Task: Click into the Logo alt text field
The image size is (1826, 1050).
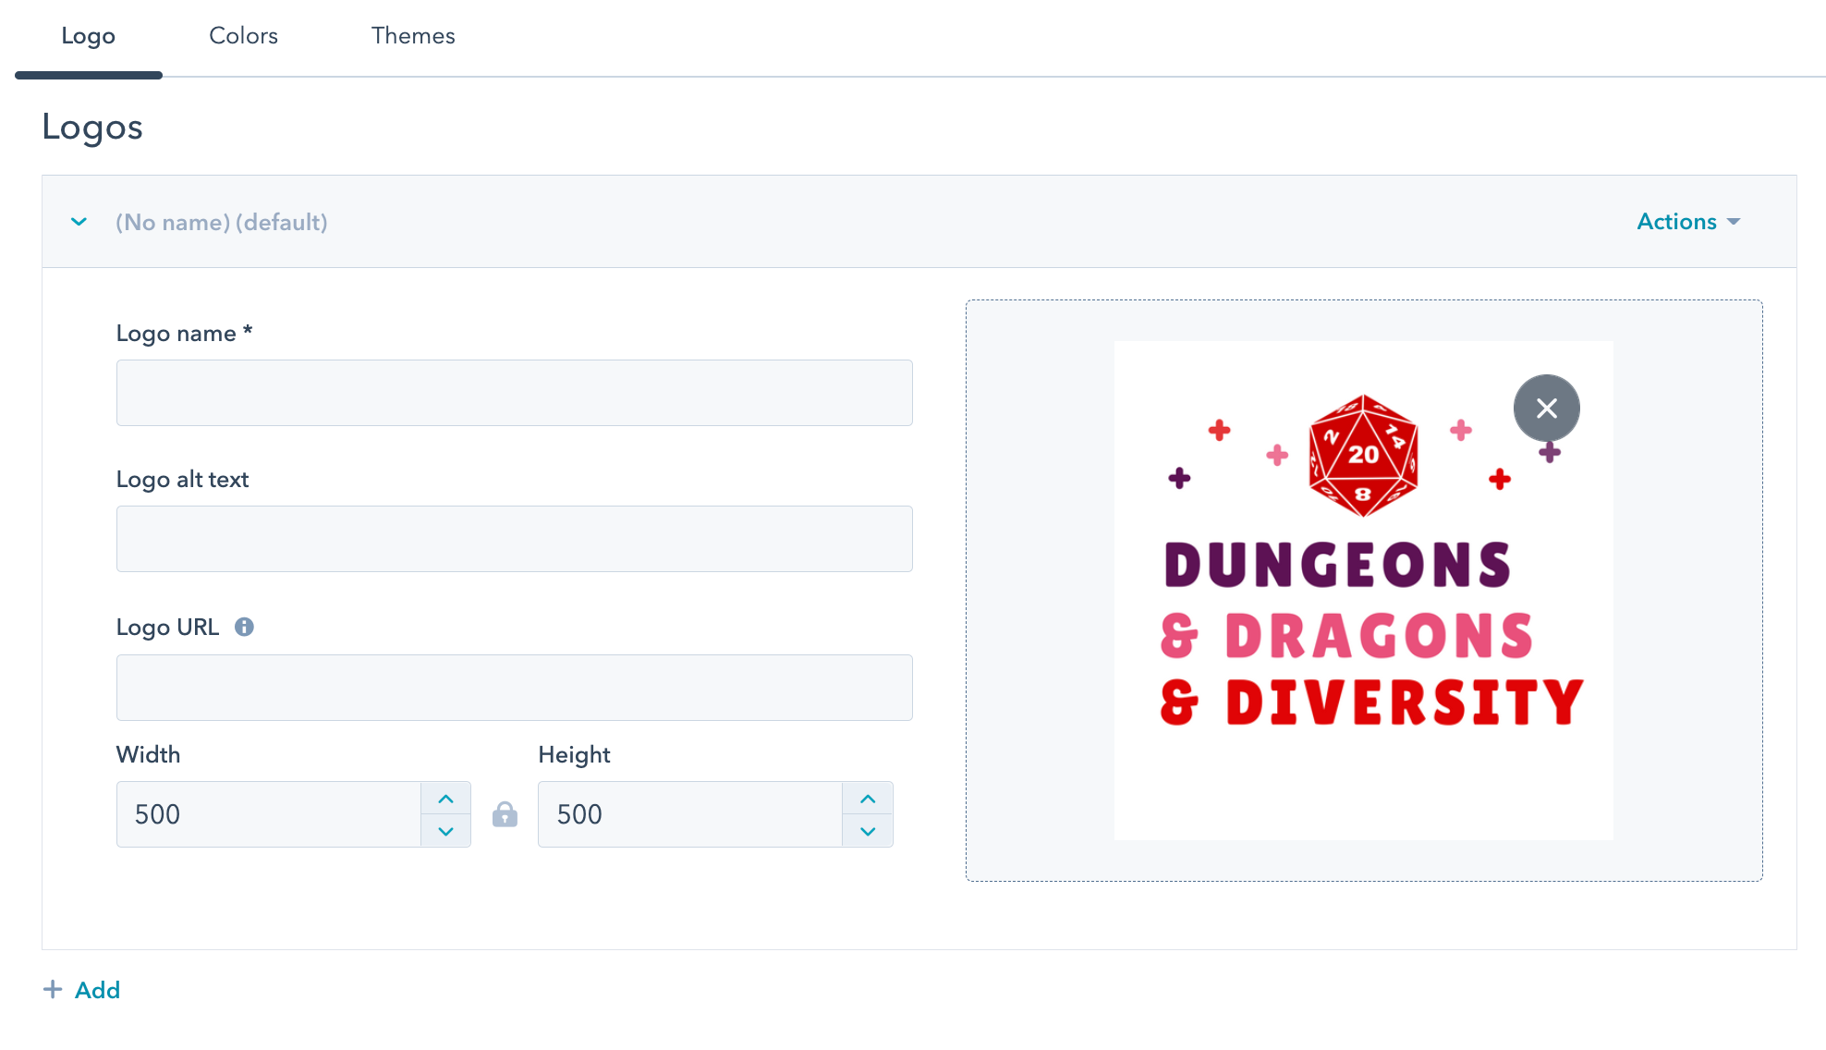Action: point(515,539)
